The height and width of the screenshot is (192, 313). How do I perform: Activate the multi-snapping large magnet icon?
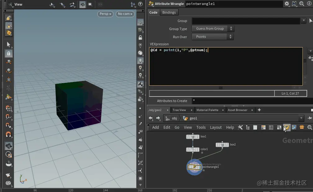coord(8,135)
